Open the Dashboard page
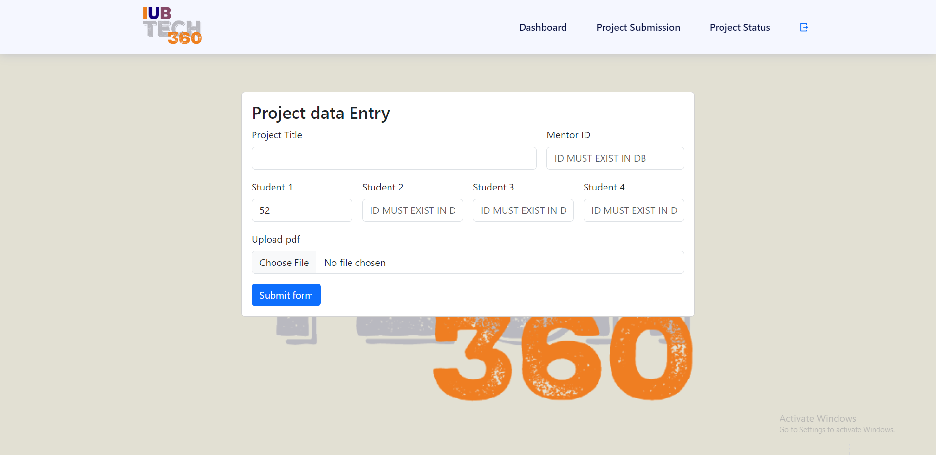This screenshot has width=936, height=455. click(543, 27)
